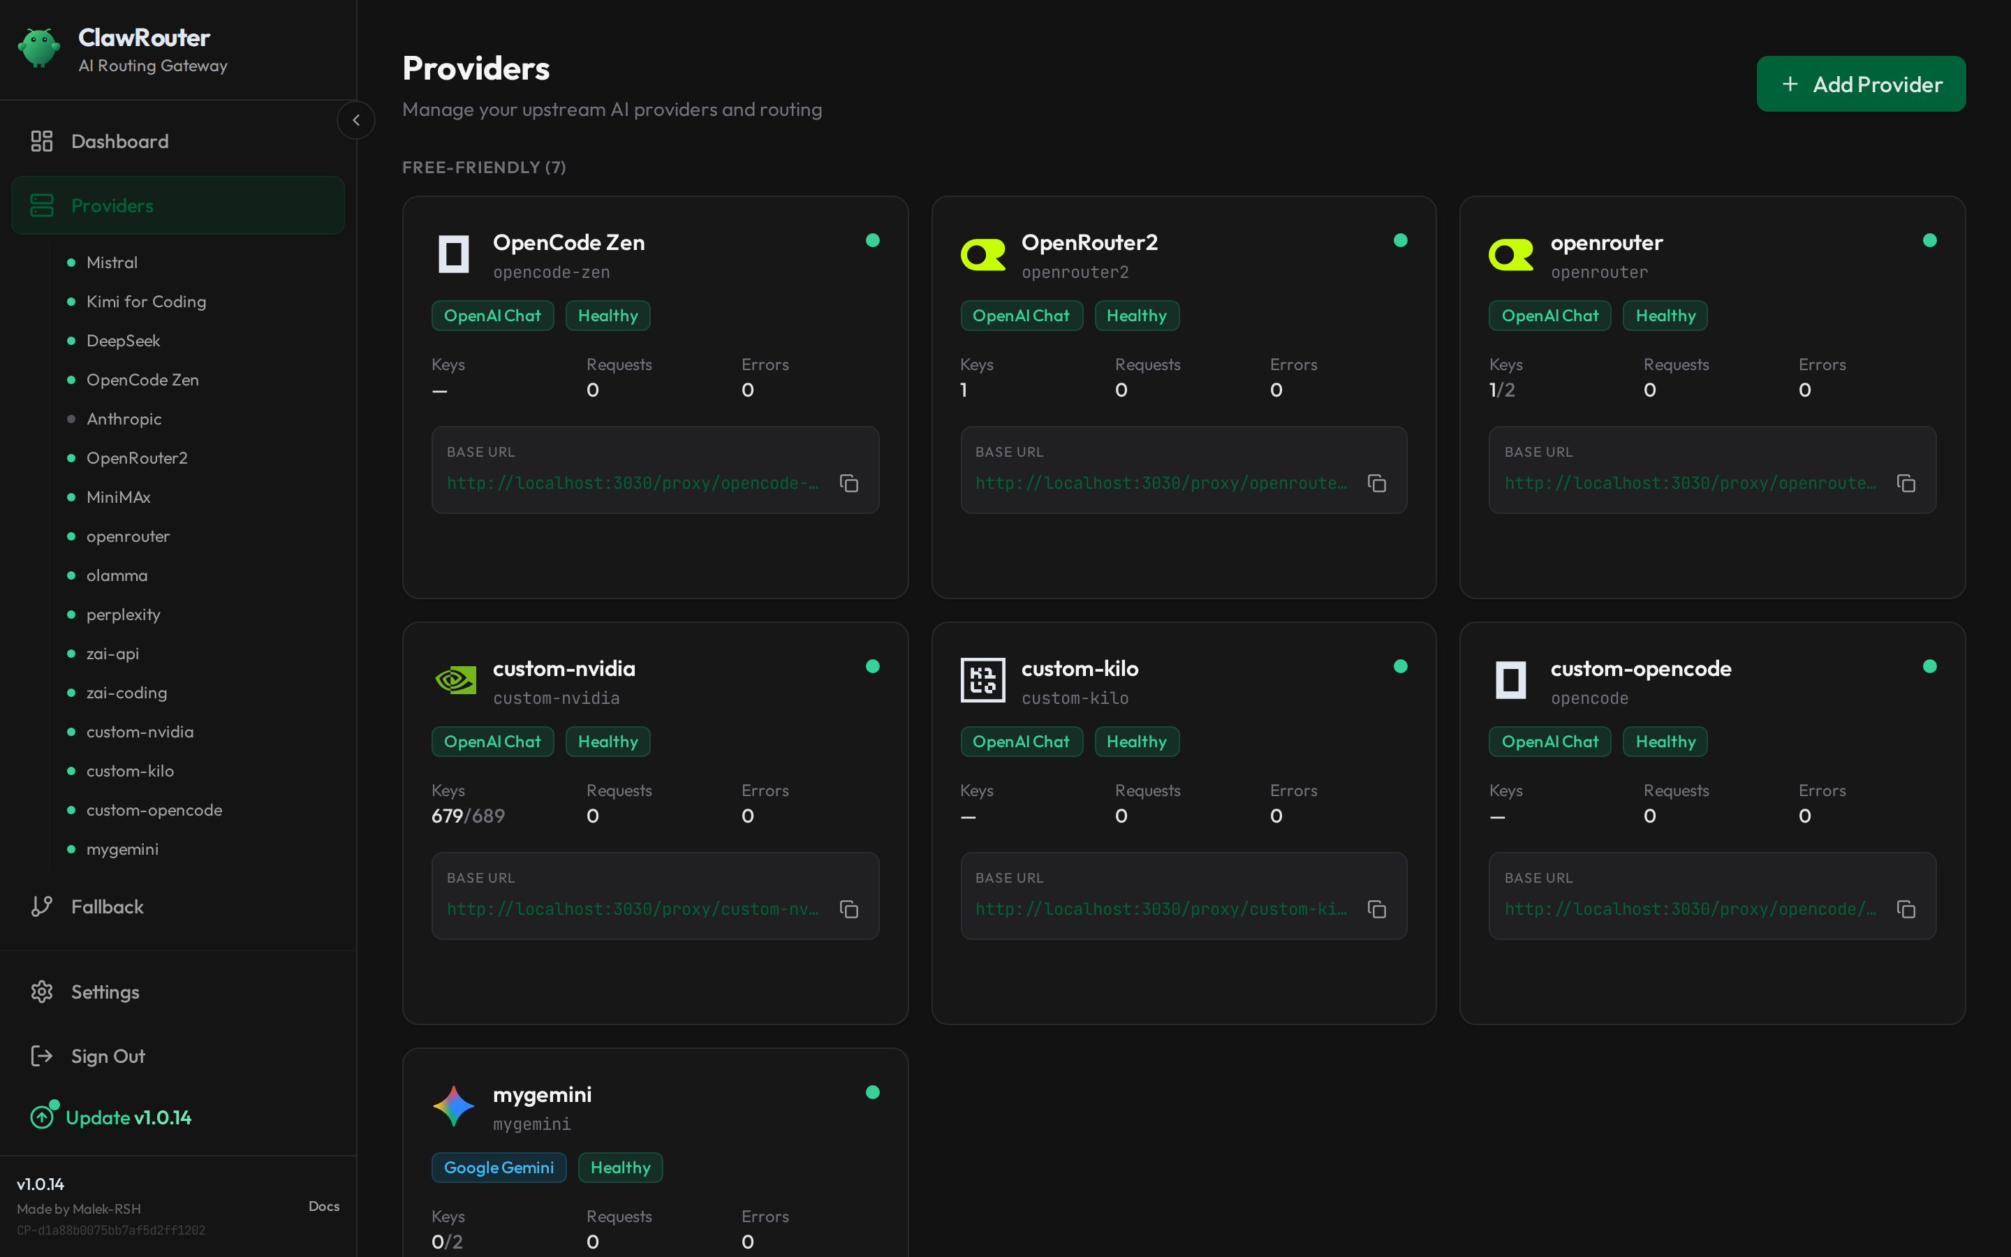Image resolution: width=2011 pixels, height=1257 pixels.
Task: Select mygemini in the sidebar list
Action: [x=122, y=848]
